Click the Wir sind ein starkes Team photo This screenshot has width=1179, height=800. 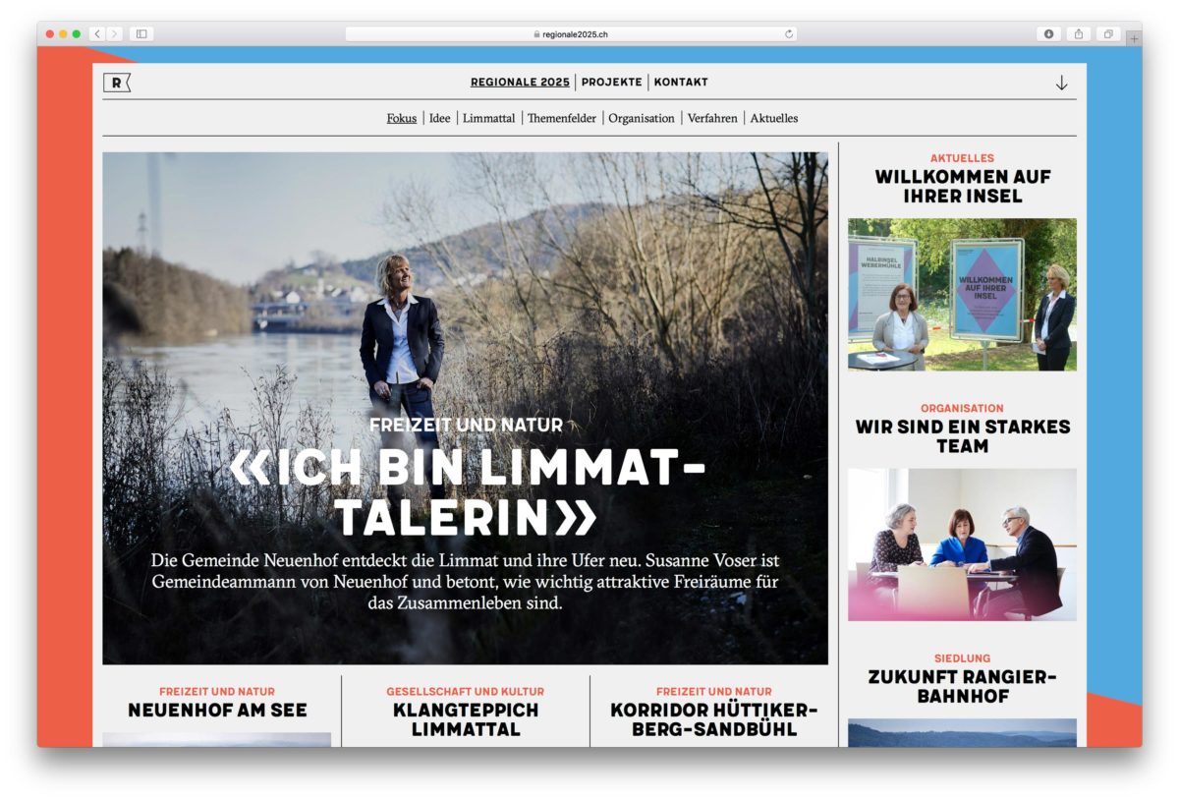(x=962, y=543)
